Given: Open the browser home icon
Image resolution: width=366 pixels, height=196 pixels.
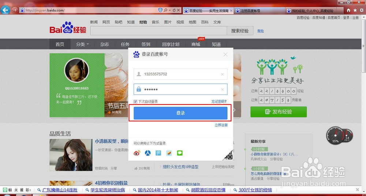Looking at the screenshot, I should click(348, 10).
